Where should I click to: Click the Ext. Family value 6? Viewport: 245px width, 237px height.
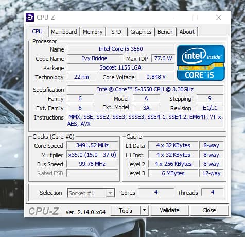tap(80, 108)
